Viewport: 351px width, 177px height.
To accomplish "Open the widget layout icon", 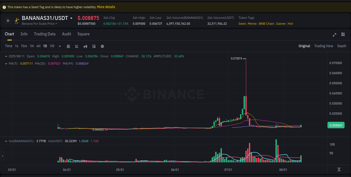I will [x=343, y=35].
